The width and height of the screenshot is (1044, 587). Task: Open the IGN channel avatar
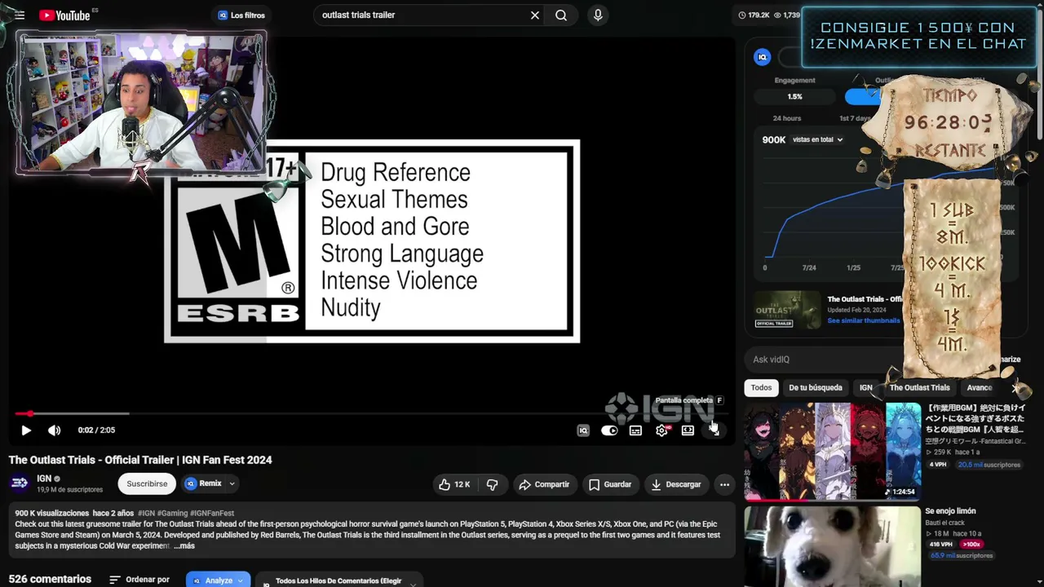(20, 483)
